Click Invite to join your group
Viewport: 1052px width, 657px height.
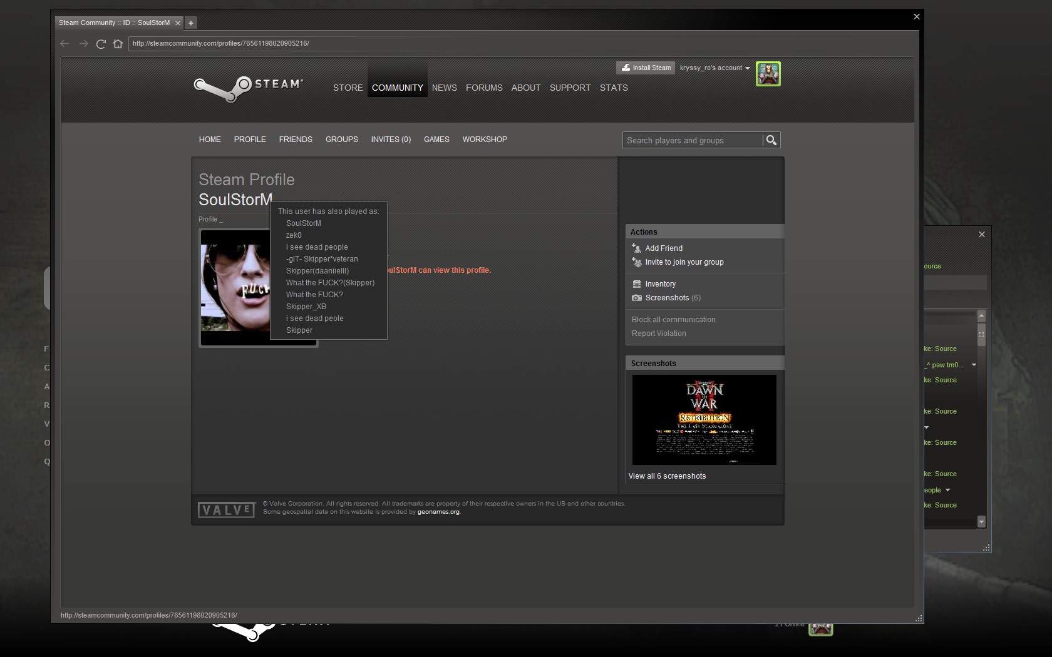coord(684,262)
